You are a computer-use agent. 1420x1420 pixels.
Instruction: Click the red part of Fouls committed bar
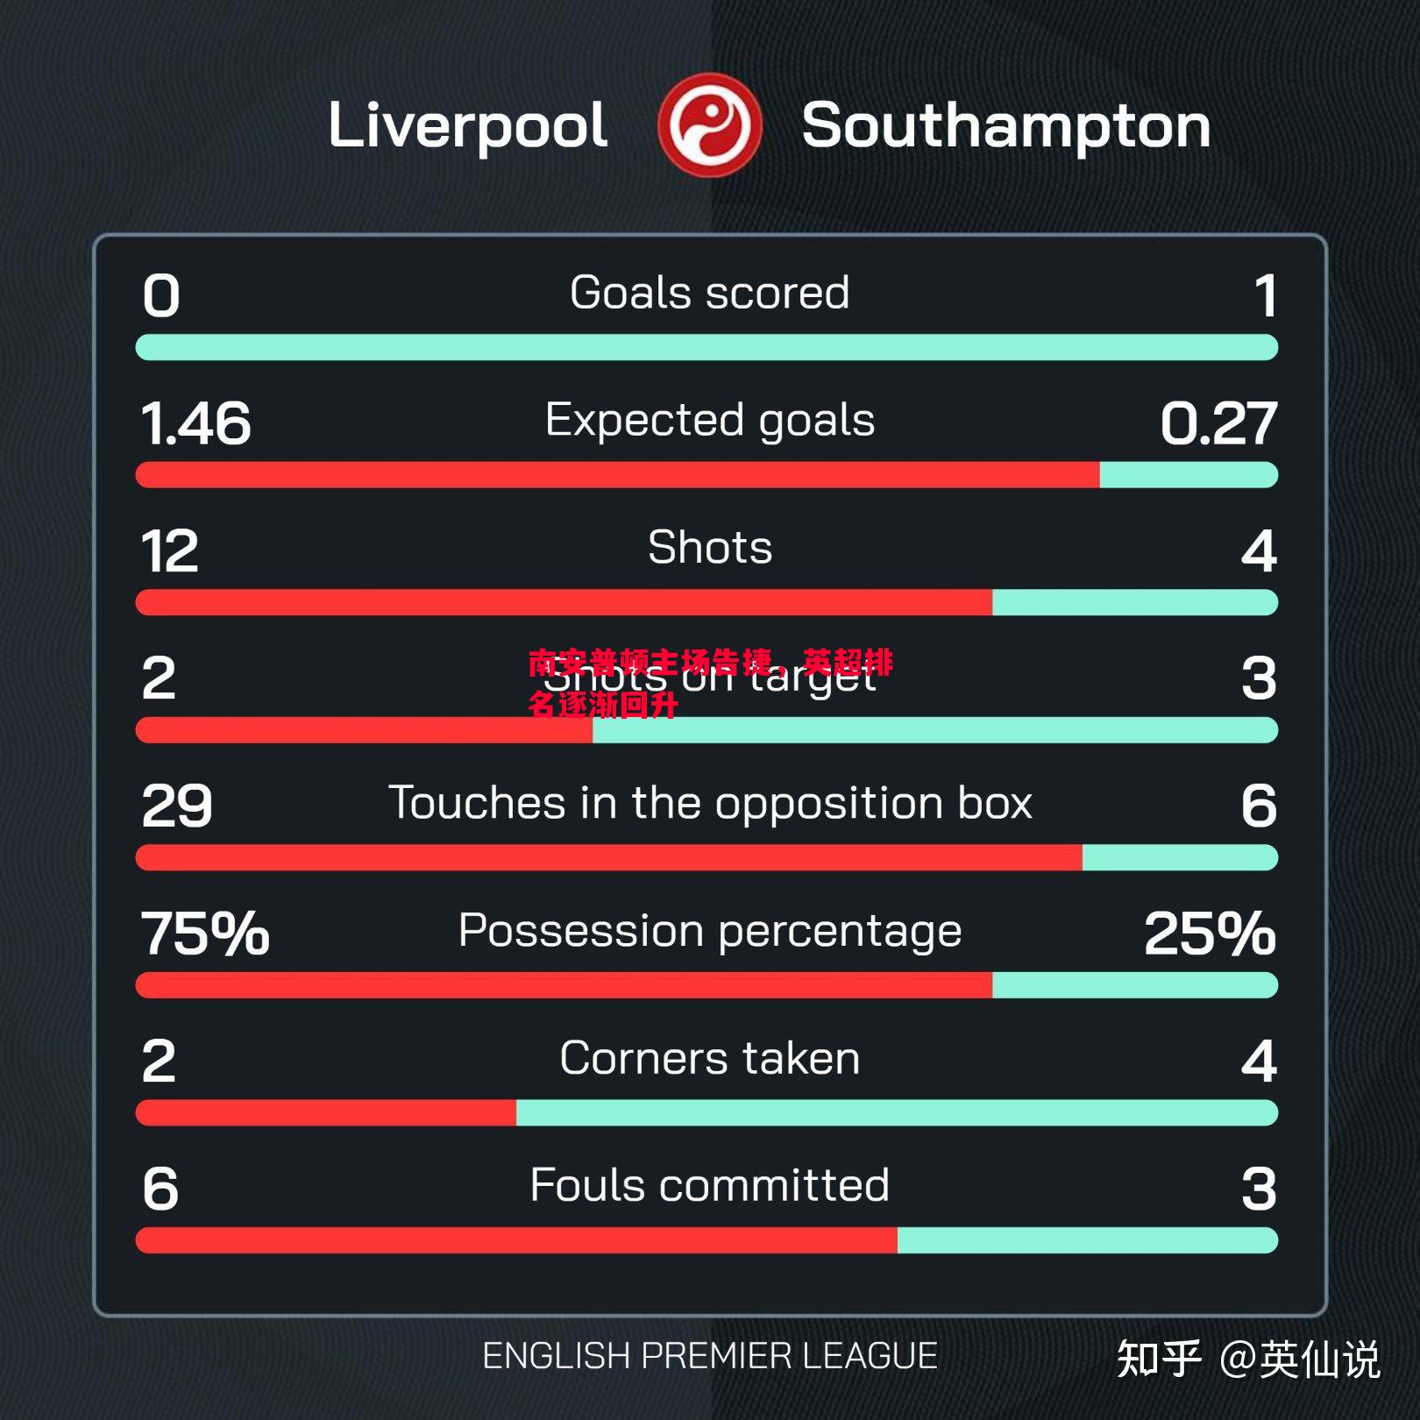pyautogui.click(x=516, y=1240)
